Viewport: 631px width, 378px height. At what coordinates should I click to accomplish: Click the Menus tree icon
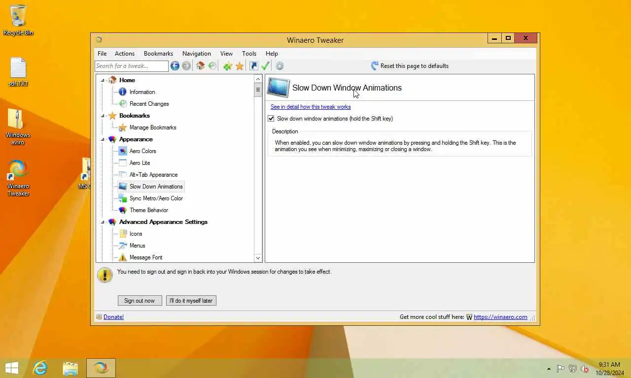[123, 246]
